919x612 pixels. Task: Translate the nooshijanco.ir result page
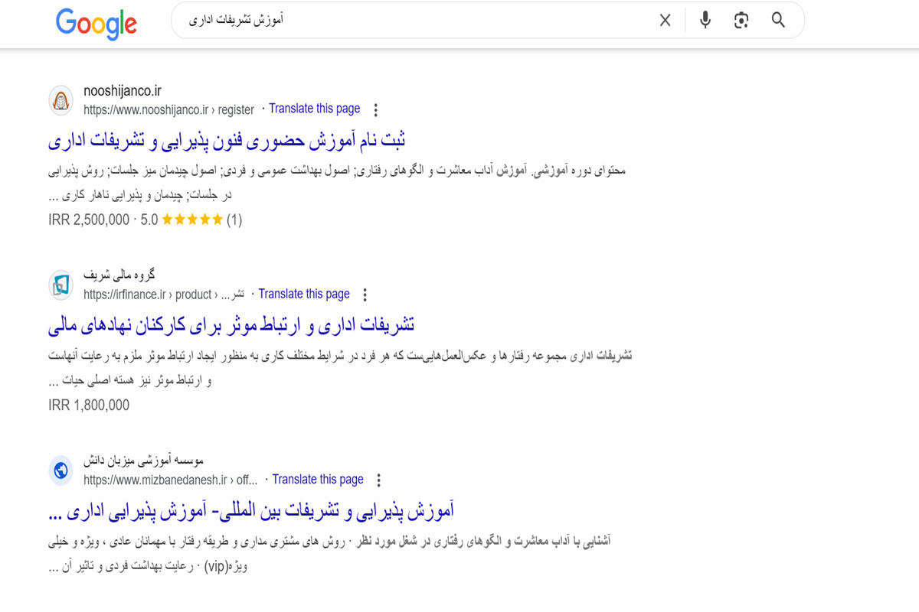click(x=314, y=109)
